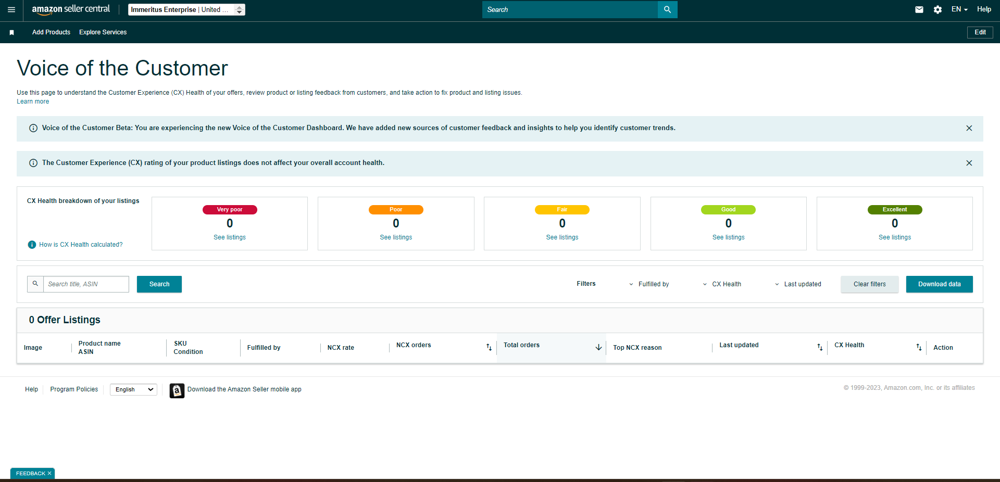Open the Immeritus Enterprise account selector
Viewport: 1000px width, 482px height.
pos(186,9)
